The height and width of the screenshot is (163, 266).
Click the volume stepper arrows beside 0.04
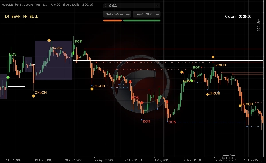106,6
